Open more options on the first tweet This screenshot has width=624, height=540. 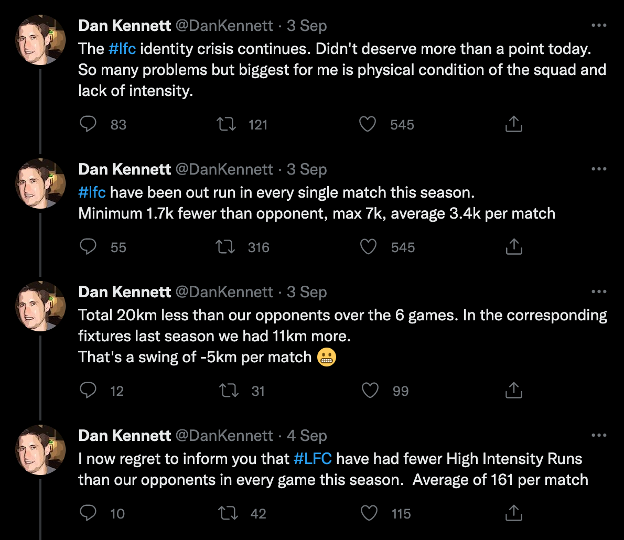[x=598, y=26]
